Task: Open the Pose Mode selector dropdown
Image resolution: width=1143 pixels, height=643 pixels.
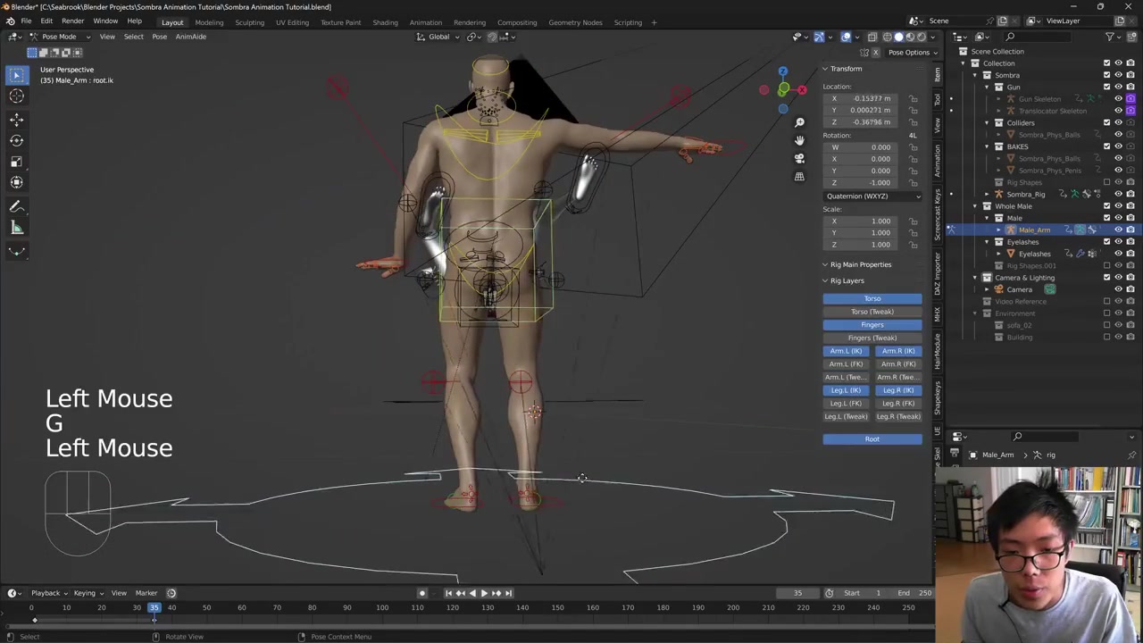Action: click(59, 37)
